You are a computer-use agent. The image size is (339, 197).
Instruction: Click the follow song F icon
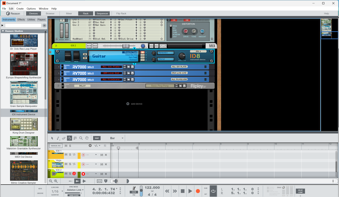click(x=106, y=181)
